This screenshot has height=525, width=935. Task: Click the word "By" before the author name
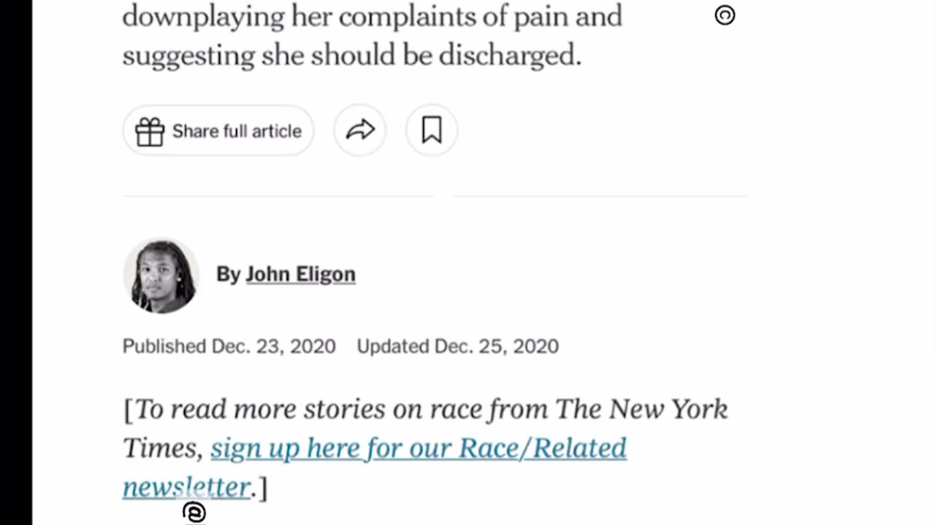pos(228,274)
